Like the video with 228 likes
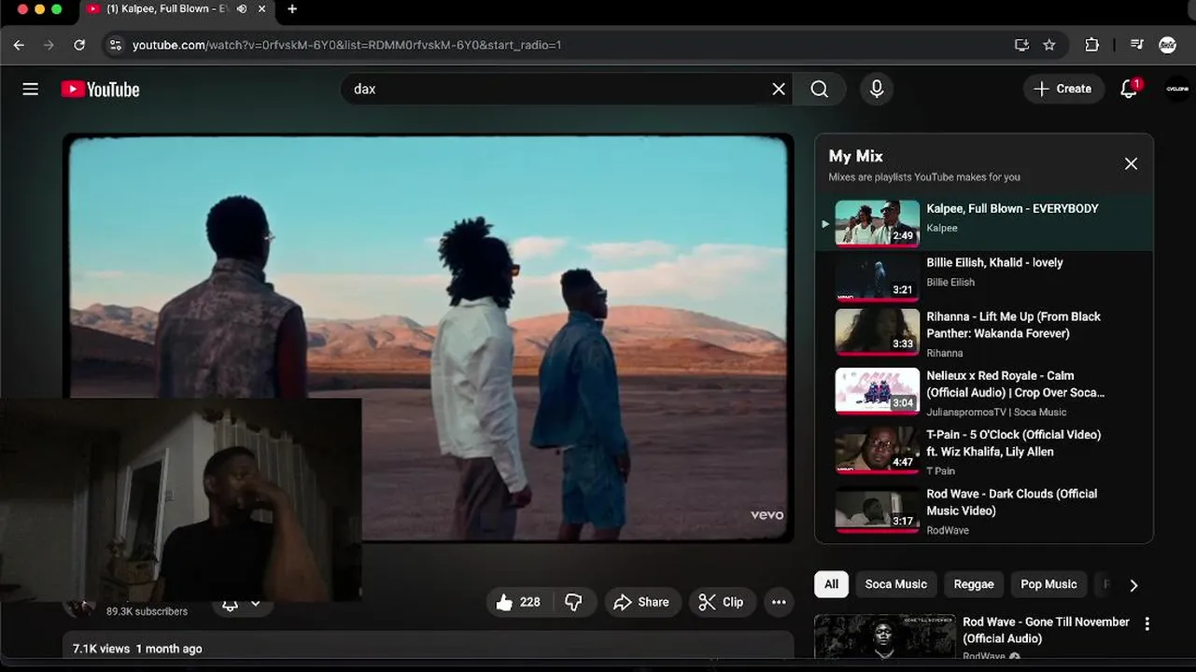Viewport: 1196px width, 672px height. 518,602
